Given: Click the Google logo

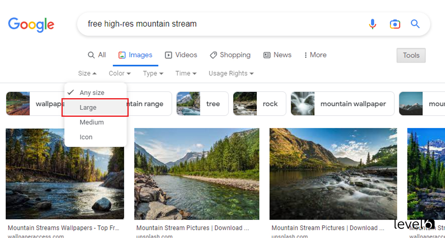Looking at the screenshot, I should 31,25.
